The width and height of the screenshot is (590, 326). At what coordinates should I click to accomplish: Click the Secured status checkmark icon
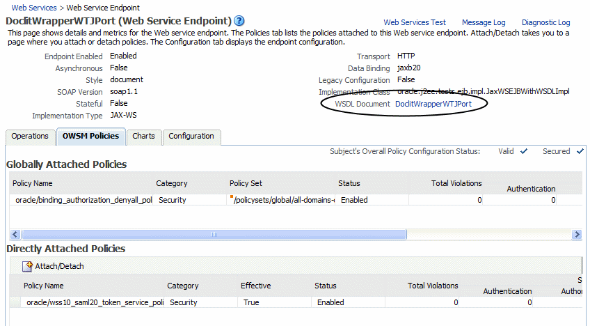click(x=580, y=151)
